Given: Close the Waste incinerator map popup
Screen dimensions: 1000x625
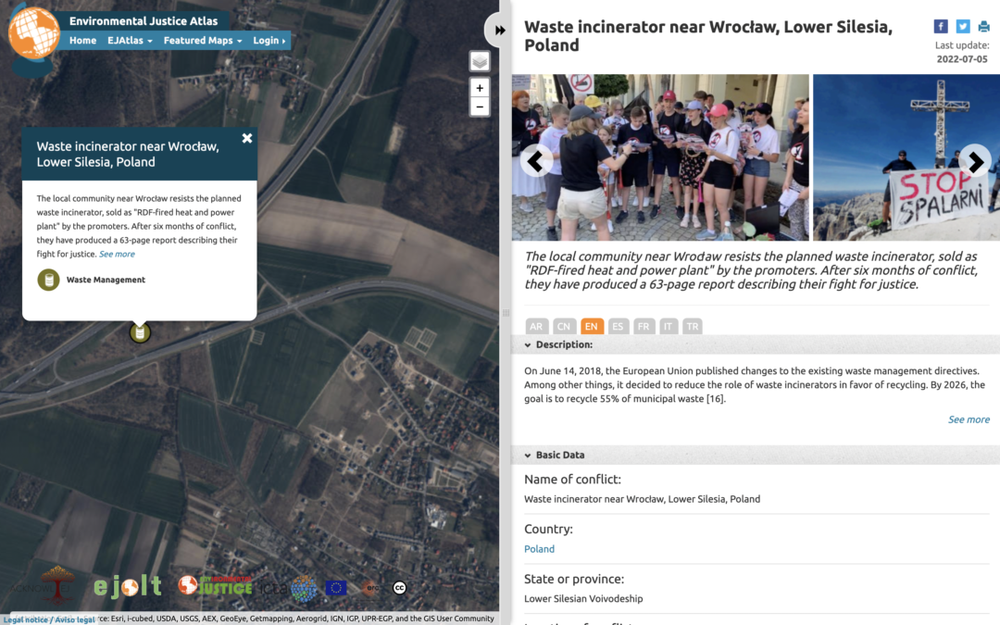Looking at the screenshot, I should pos(247,138).
